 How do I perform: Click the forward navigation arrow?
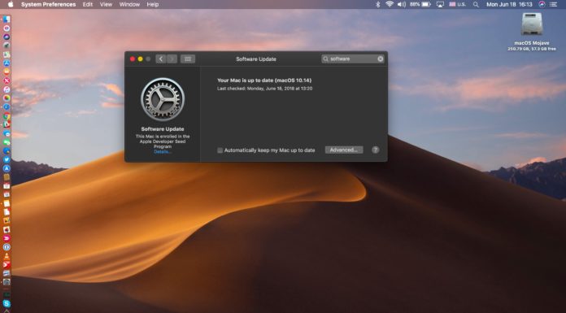tap(172, 59)
